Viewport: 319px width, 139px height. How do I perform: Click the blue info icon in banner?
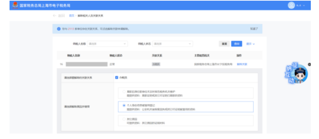pyautogui.click(x=59, y=29)
